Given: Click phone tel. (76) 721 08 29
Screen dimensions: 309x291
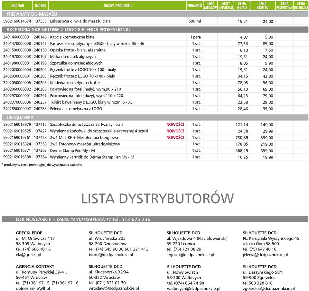Looking at the screenshot, I should click(x=184, y=249).
